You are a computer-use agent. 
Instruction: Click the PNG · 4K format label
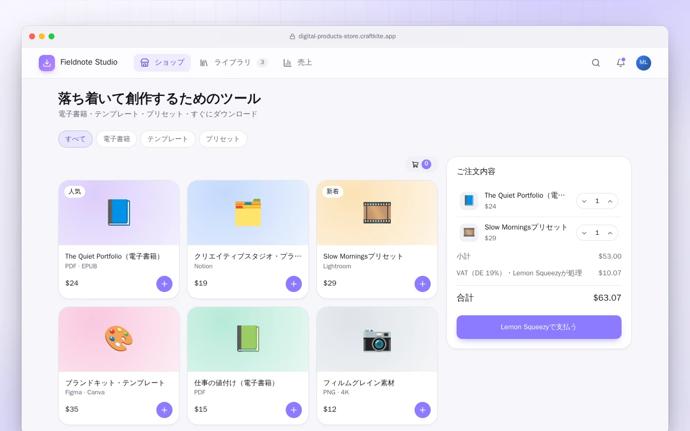336,393
